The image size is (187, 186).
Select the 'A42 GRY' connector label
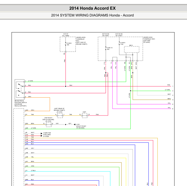pos(30,148)
